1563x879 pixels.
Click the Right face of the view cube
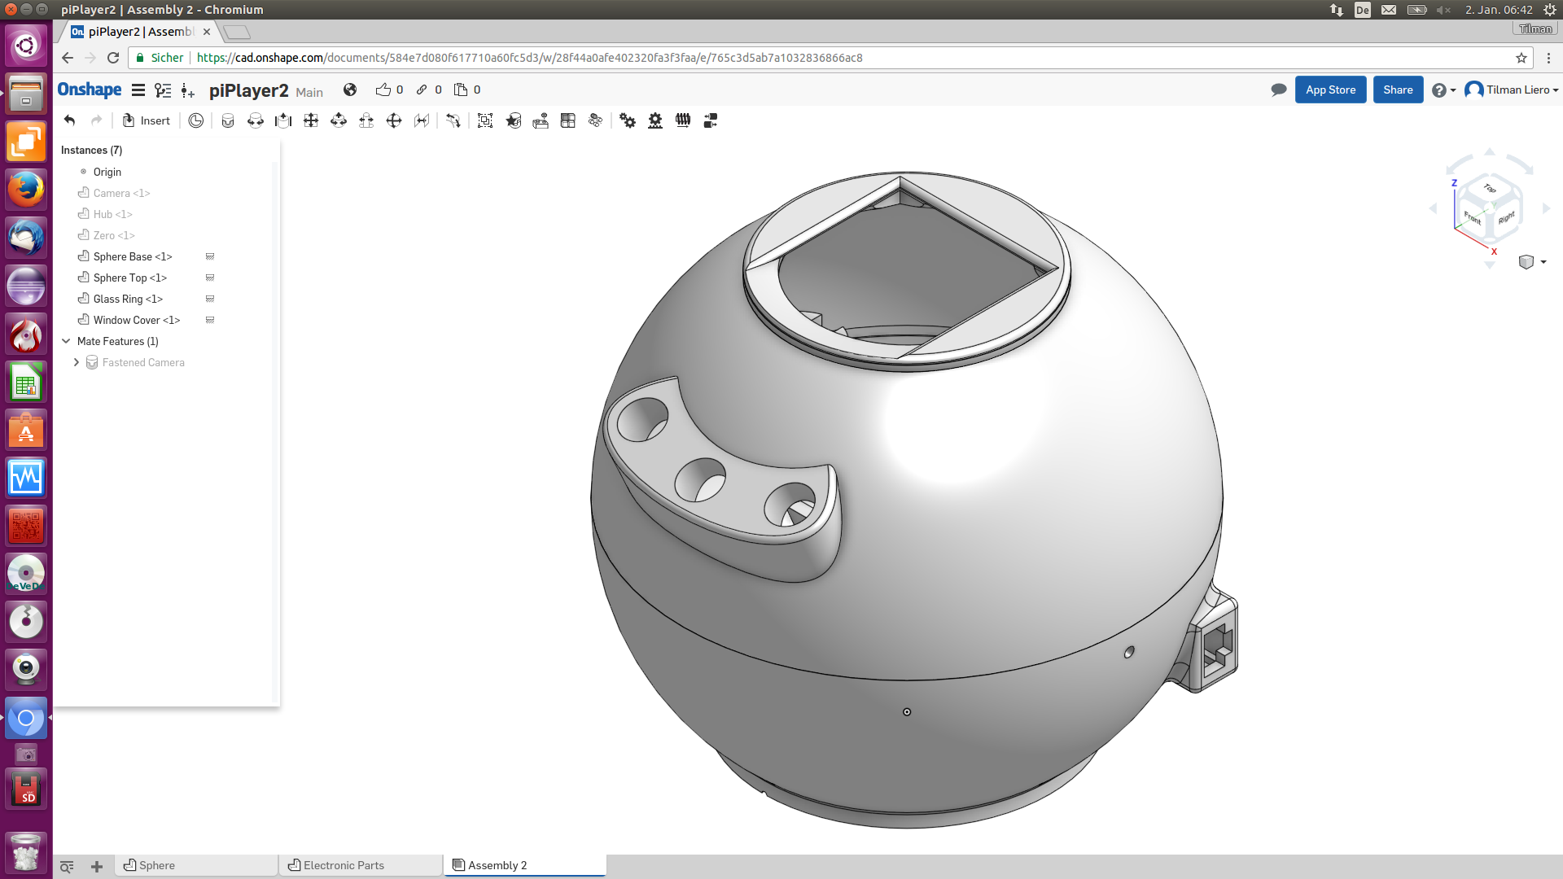point(1507,217)
